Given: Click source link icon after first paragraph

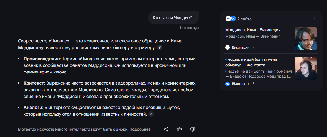Looking at the screenshot, I should (x=159, y=48).
